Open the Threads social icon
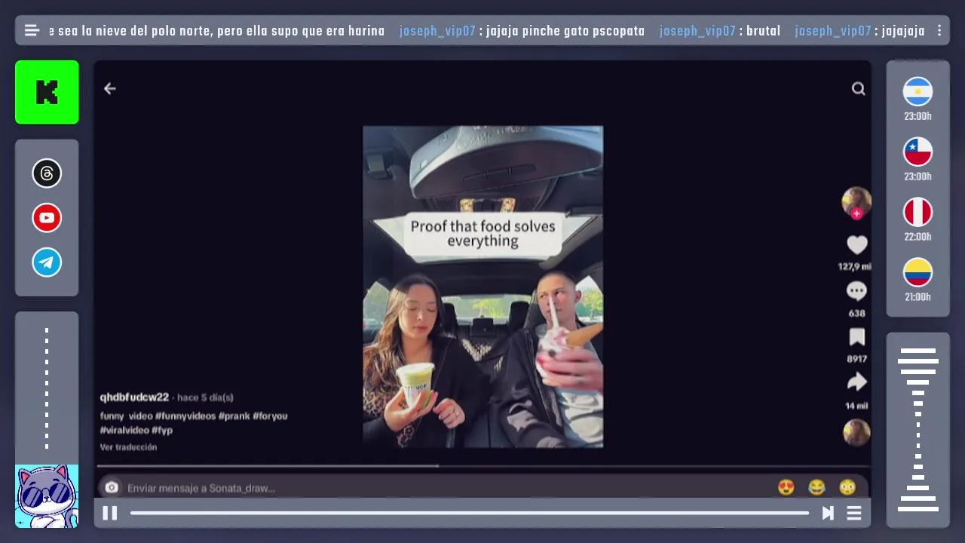 pyautogui.click(x=47, y=173)
